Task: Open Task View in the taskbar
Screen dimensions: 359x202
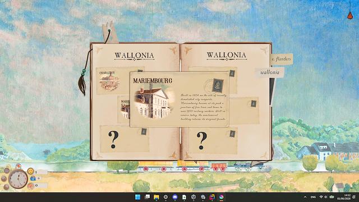Action: [x=147, y=197]
